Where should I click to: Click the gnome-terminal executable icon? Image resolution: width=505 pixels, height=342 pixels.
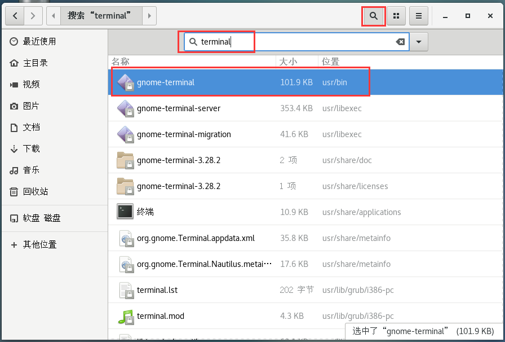(x=125, y=82)
